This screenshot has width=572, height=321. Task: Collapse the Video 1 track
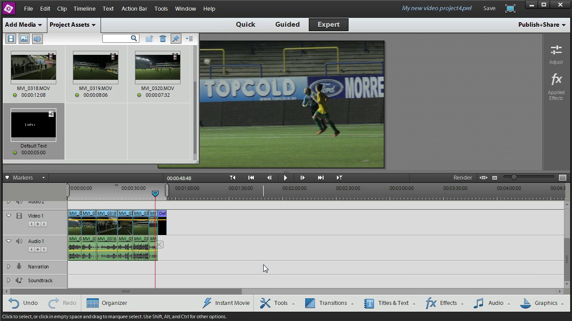tap(8, 215)
